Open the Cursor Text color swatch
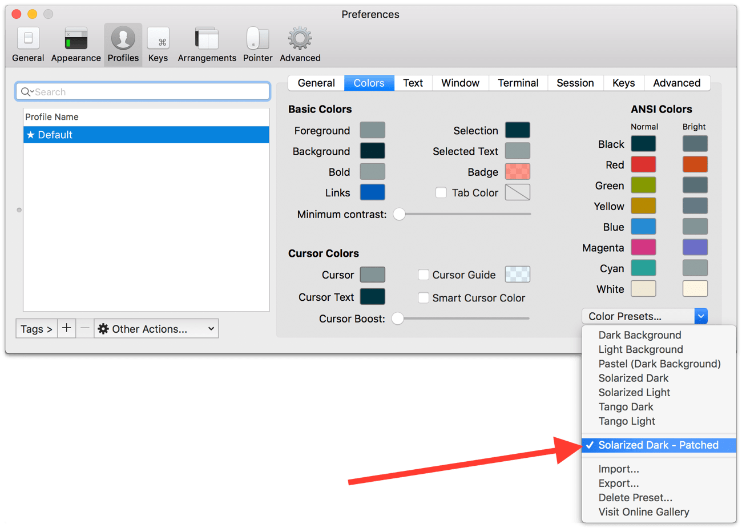This screenshot has width=742, height=528. coord(372,297)
